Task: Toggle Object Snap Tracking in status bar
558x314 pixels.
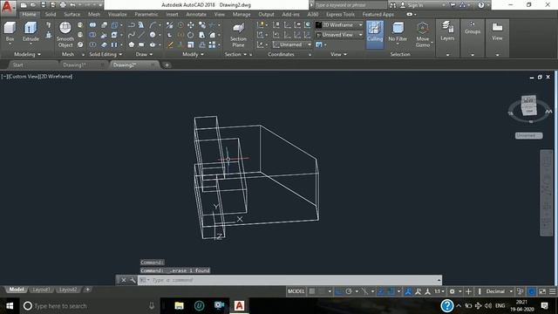Action: click(x=381, y=291)
